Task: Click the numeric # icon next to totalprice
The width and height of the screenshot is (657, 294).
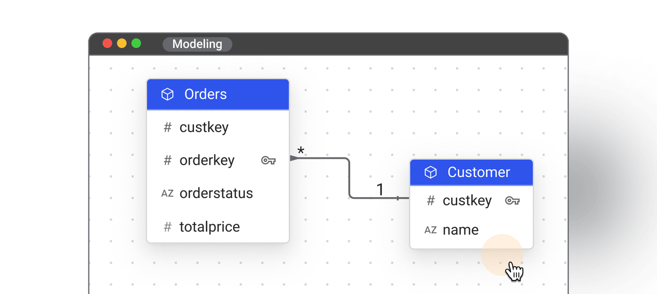Action: [x=167, y=226]
